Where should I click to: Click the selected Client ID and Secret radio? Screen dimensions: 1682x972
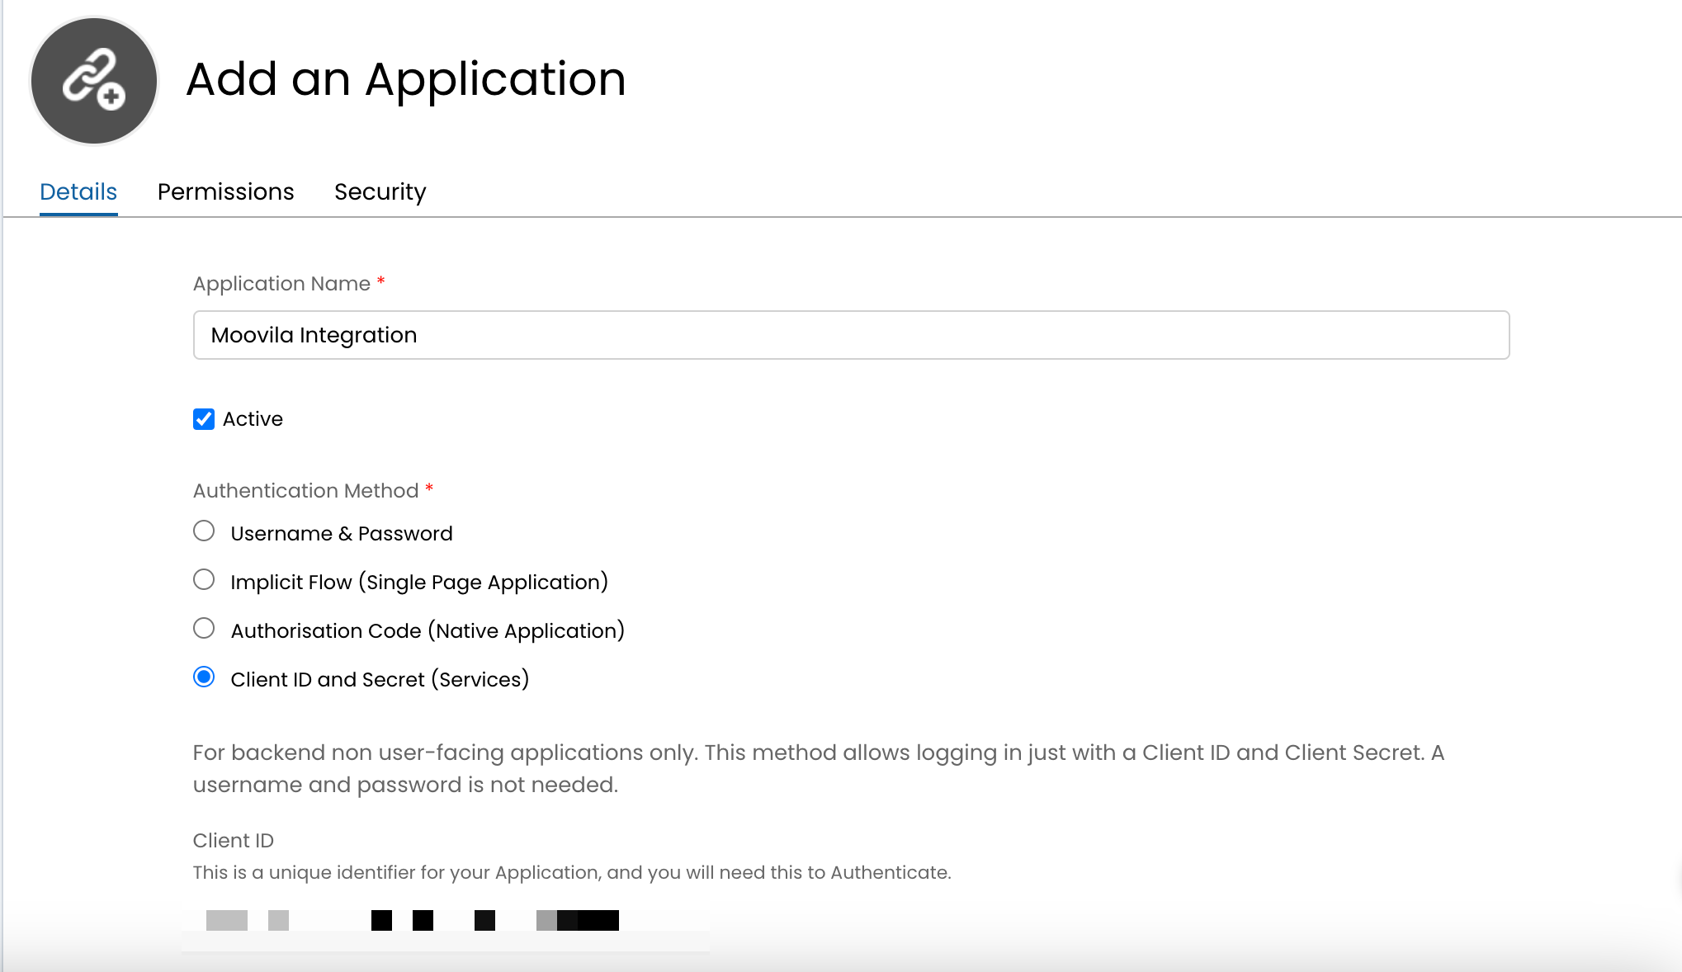tap(204, 677)
